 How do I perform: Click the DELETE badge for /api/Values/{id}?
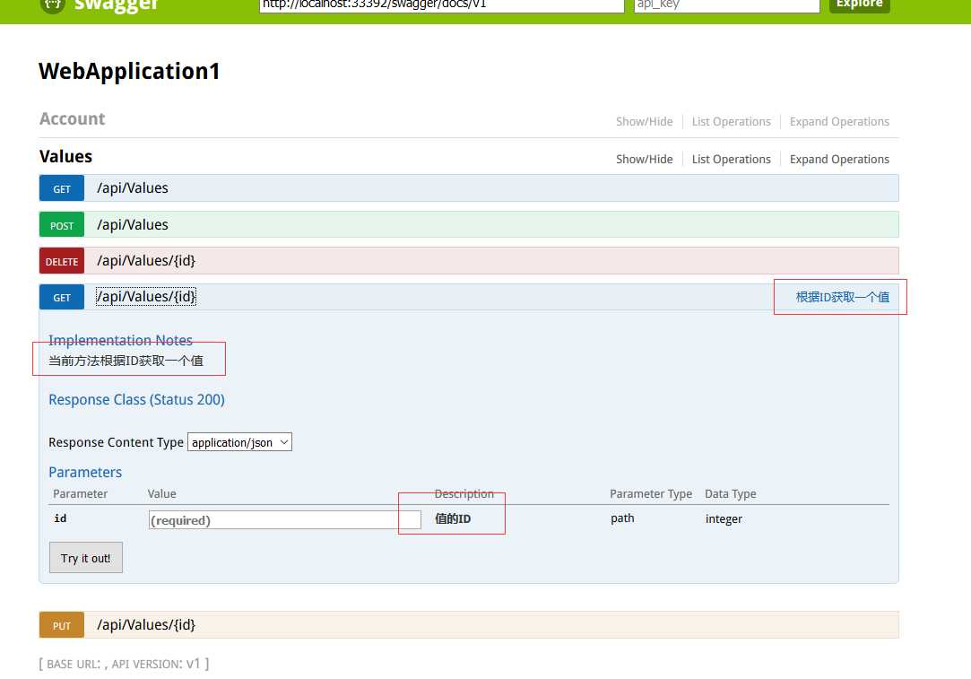pyautogui.click(x=61, y=261)
